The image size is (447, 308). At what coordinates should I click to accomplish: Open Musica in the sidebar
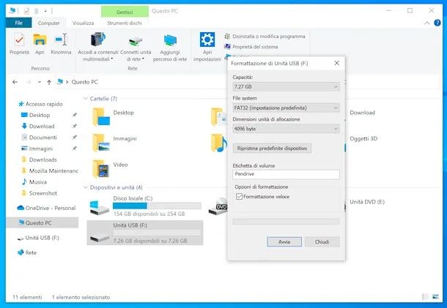(x=38, y=182)
